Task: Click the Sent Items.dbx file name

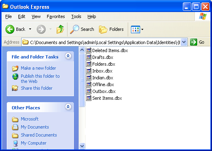Action: pyautogui.click(x=107, y=98)
